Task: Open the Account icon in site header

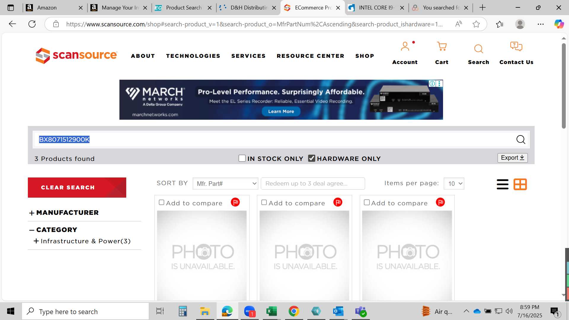Action: click(405, 47)
